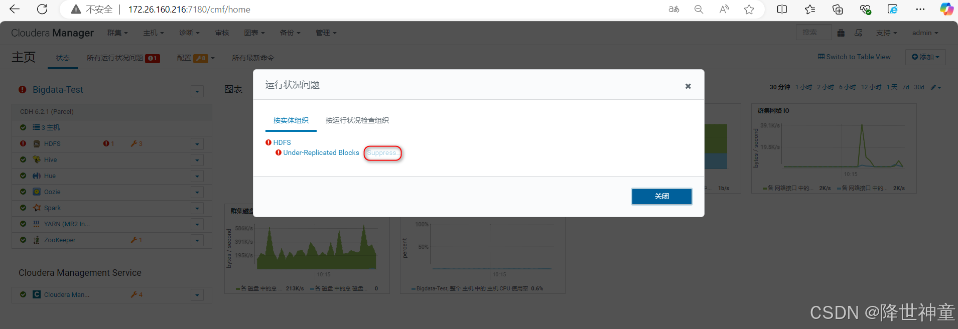The image size is (958, 329).
Task: Reload the page with refresh icon
Action: pyautogui.click(x=43, y=9)
